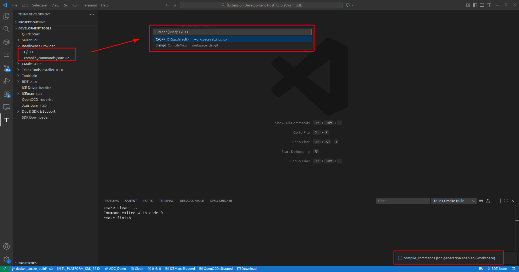The height and width of the screenshot is (272, 519).
Task: Open Run and Debug view
Action: [x=6, y=81]
